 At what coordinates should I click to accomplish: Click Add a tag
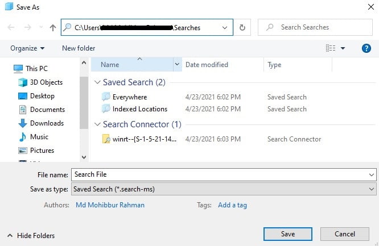tap(232, 205)
